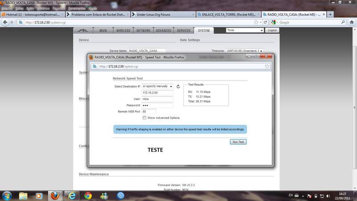357x201 pixels.
Task: Open Windows Media Player from taskbar
Action: click(x=39, y=196)
